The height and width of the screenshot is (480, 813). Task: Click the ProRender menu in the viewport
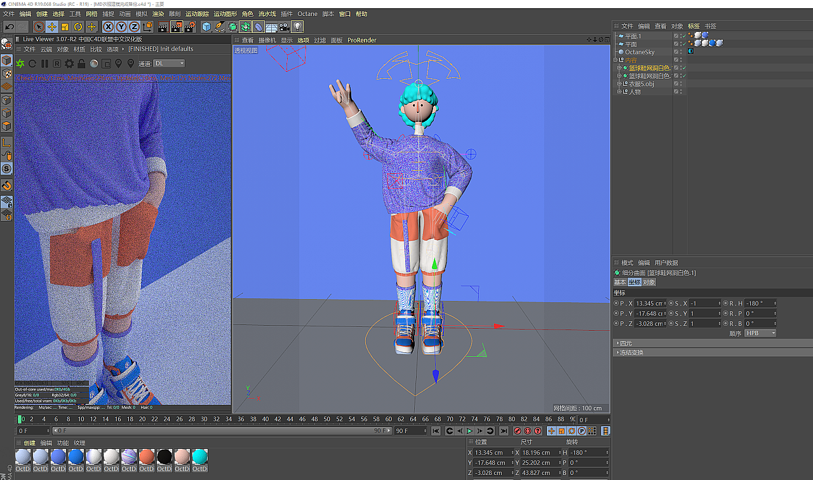tap(361, 40)
